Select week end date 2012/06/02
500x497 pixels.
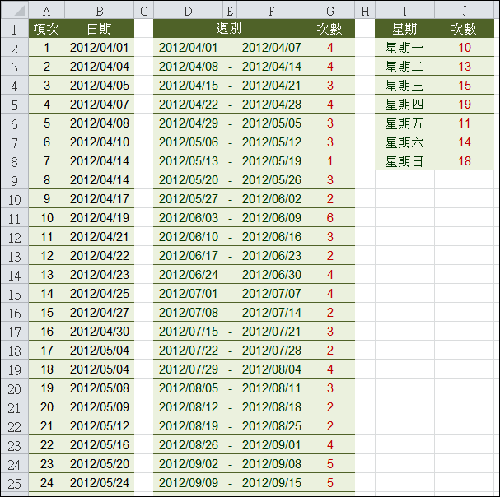point(271,199)
